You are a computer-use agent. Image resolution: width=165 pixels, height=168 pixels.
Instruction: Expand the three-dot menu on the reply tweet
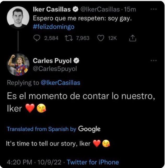[x=154, y=60]
